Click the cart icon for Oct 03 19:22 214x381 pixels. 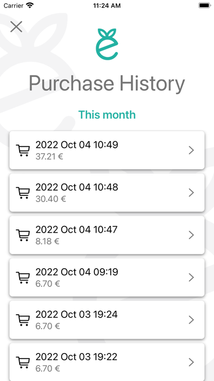coord(23,362)
